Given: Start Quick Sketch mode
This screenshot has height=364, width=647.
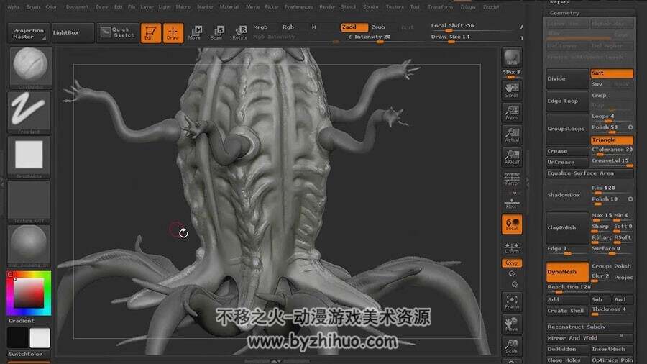Looking at the screenshot, I should 118,33.
